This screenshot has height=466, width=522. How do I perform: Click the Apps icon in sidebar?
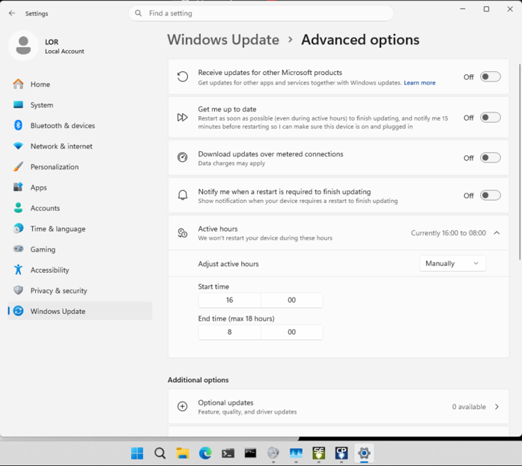pos(18,187)
